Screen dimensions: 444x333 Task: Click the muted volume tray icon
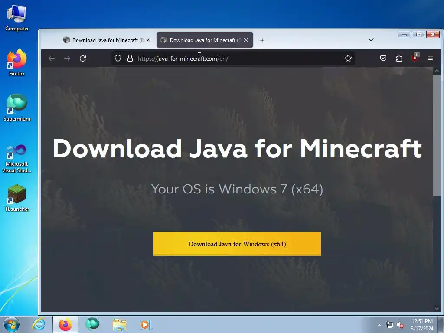click(400, 325)
